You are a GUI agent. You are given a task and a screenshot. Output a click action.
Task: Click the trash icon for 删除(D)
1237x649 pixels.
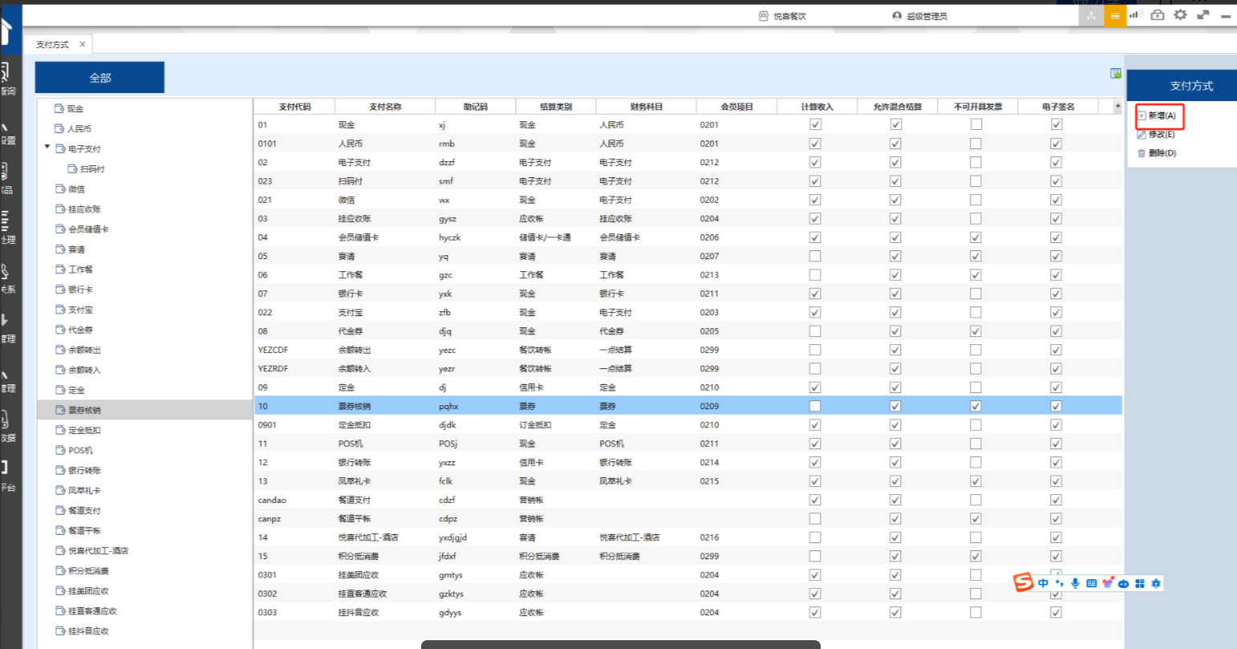[1142, 153]
